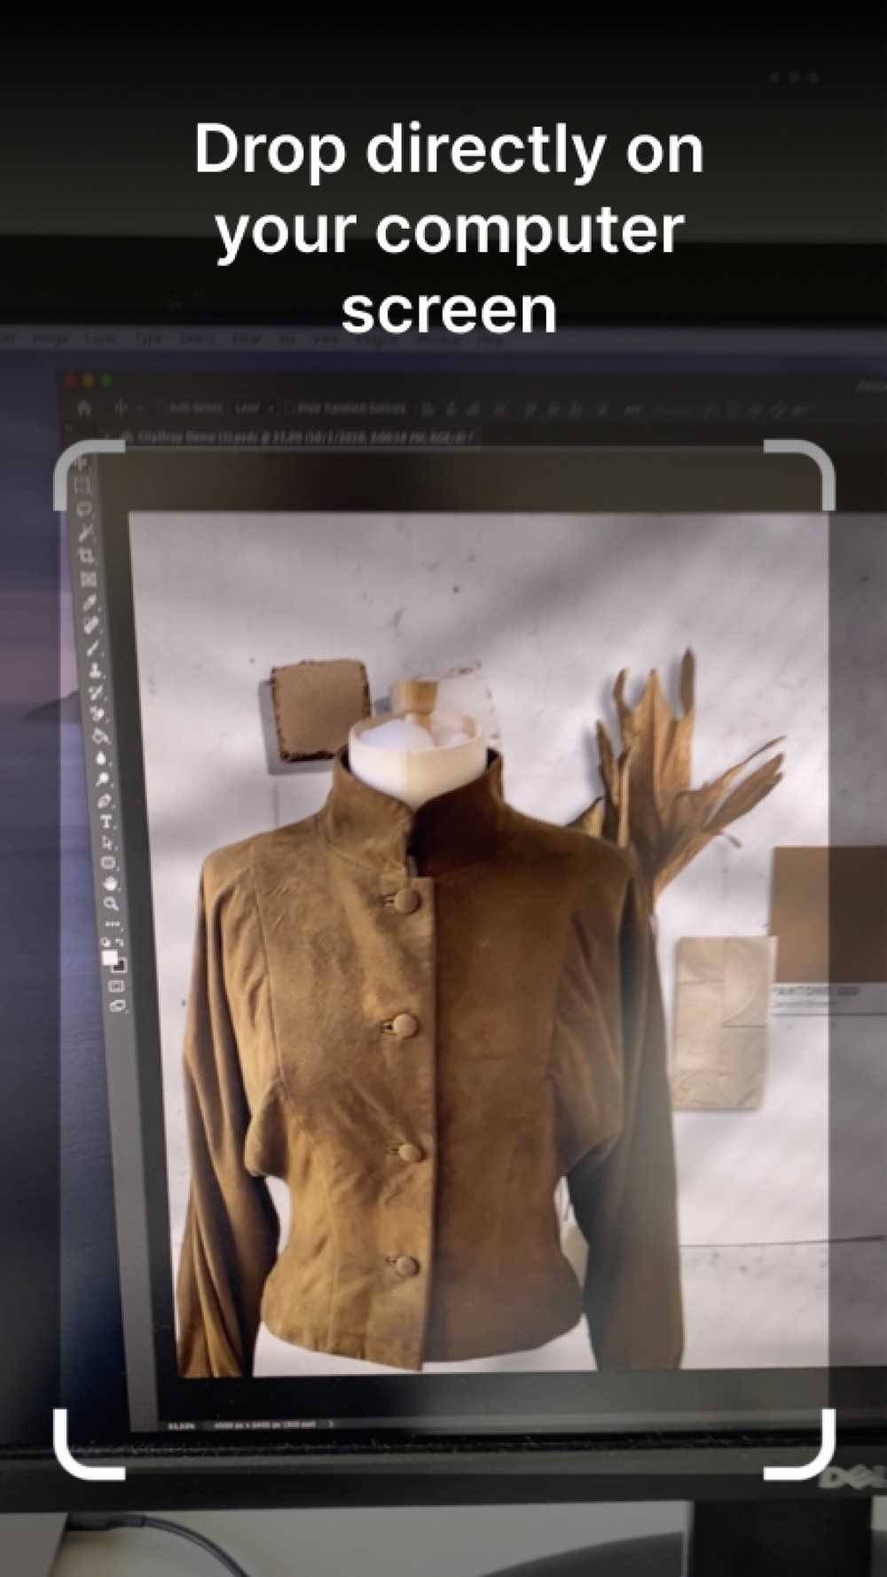Select the Eraser tool
This screenshot has width=887, height=1577.
98,714
